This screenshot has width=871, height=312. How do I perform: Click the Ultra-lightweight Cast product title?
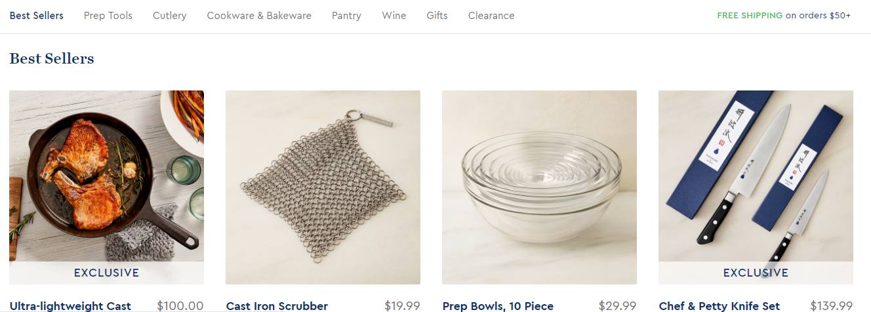pos(70,306)
